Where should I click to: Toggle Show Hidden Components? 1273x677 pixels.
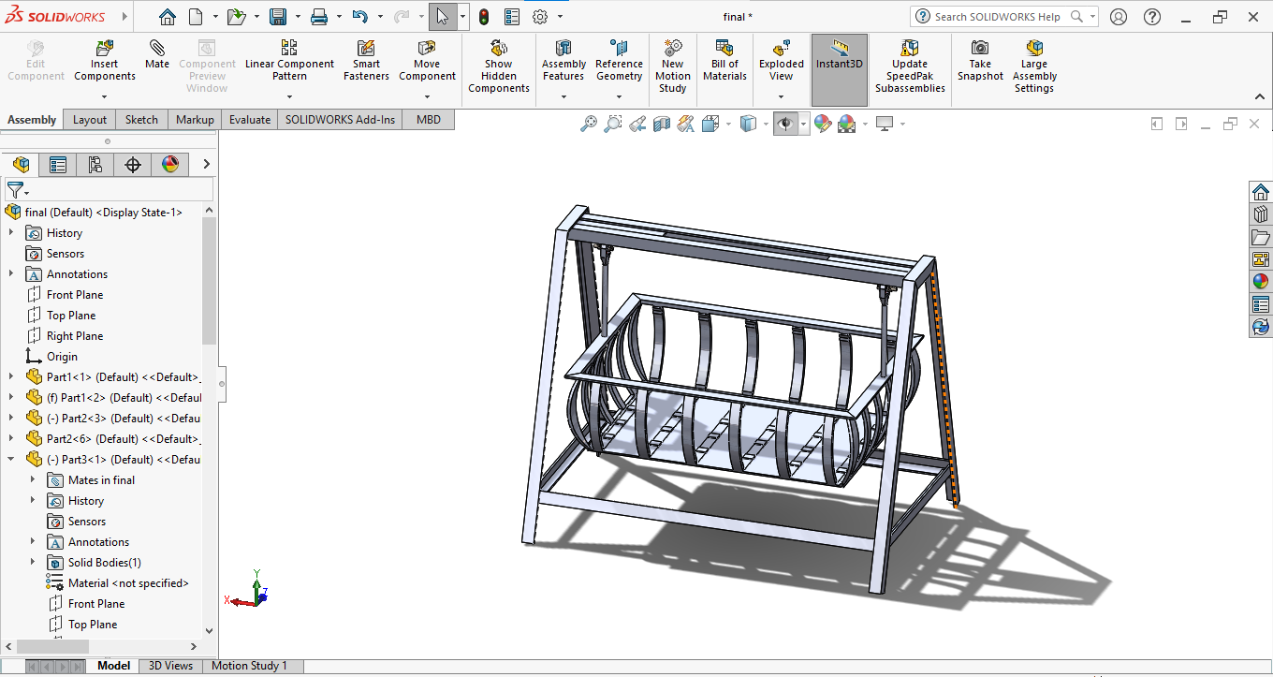click(499, 66)
